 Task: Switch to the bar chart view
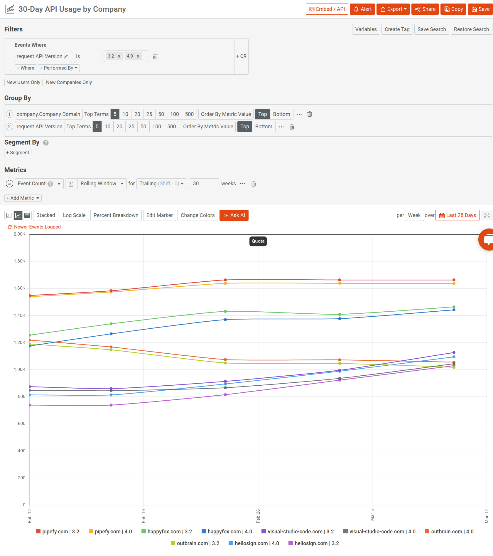coord(9,215)
